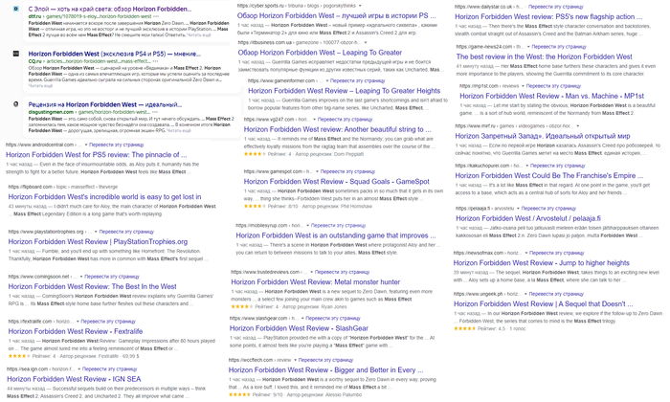Viewport: 670px width, 402px height.
Task: Open 'Jump to higher heights' review link
Action: coord(542,263)
